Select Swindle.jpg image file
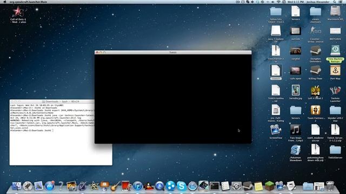The height and width of the screenshot is (194, 346). pos(296,92)
